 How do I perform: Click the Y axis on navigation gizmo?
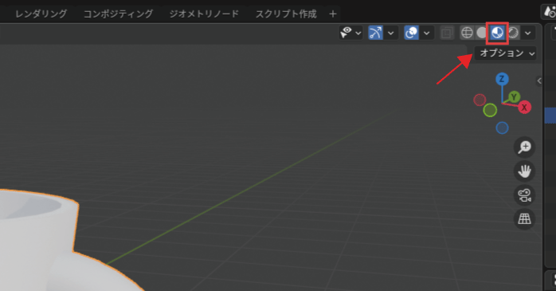click(x=514, y=96)
